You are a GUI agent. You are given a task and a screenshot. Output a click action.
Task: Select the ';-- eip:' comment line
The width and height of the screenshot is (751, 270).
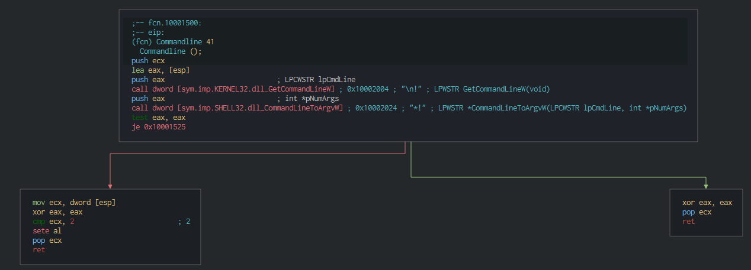[148, 32]
